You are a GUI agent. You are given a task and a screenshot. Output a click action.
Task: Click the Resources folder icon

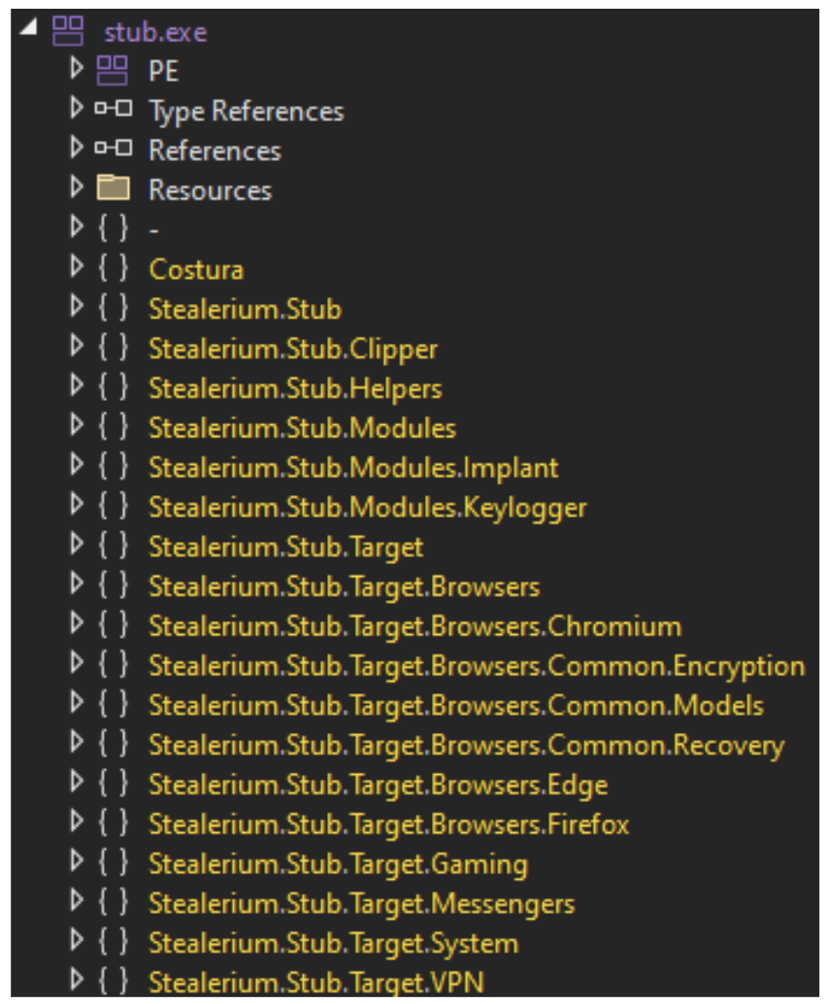click(114, 189)
